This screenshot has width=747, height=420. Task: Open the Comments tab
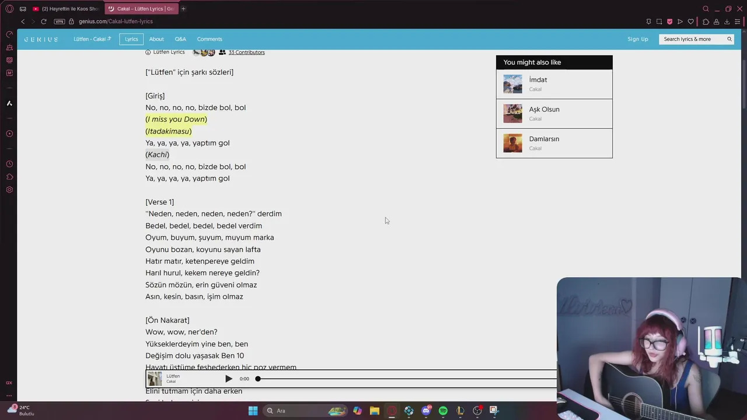(x=210, y=39)
